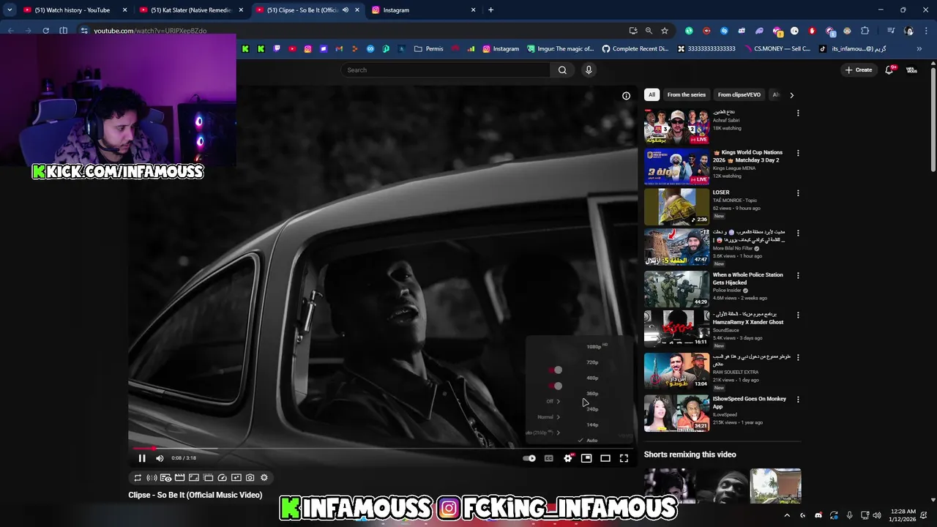Expand the subtitles Off submenu
This screenshot has width=937, height=527.
pos(553,401)
